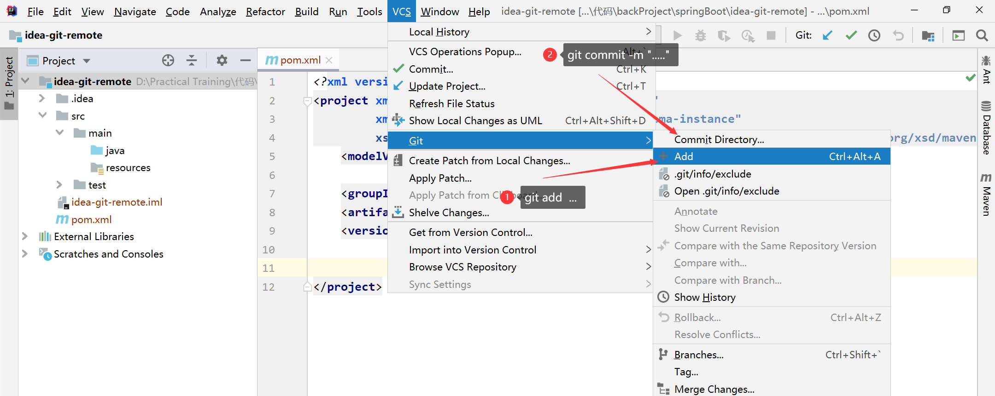Click Add in Git submenu
This screenshot has height=396, width=995.
click(772, 156)
